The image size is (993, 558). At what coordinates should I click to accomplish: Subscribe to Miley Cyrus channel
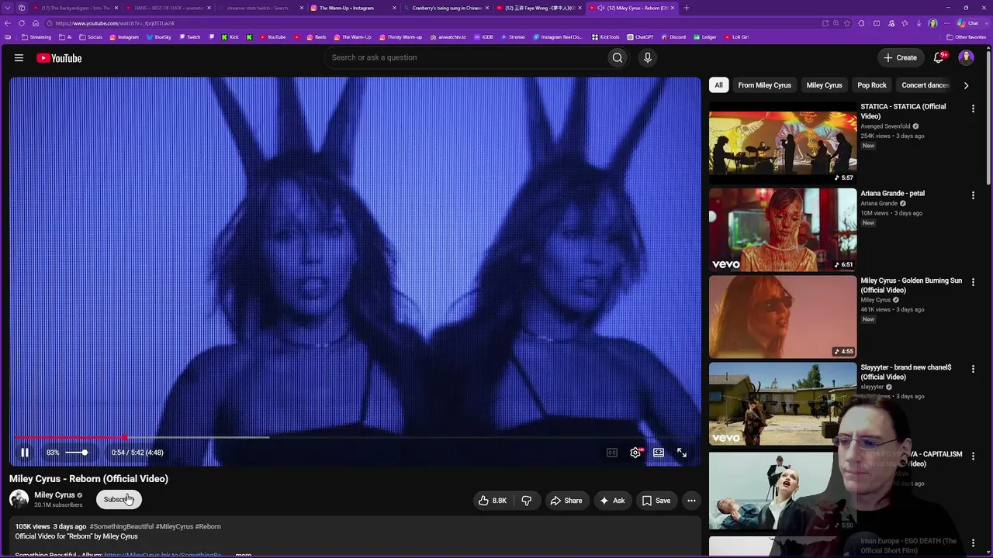click(119, 500)
